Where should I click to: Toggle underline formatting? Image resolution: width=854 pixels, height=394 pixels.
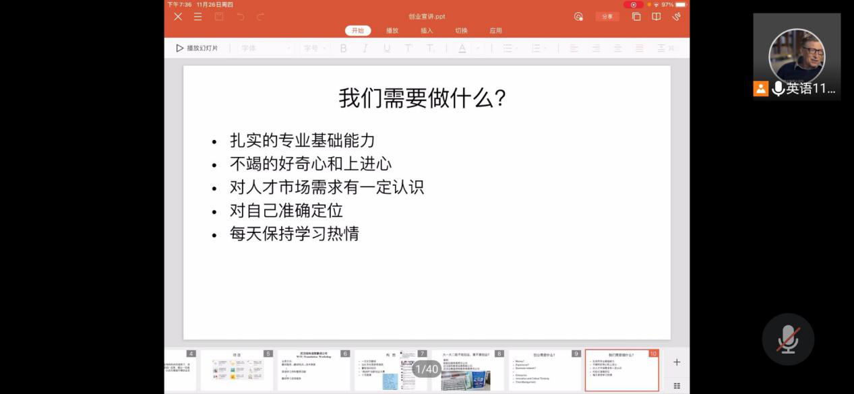[387, 48]
